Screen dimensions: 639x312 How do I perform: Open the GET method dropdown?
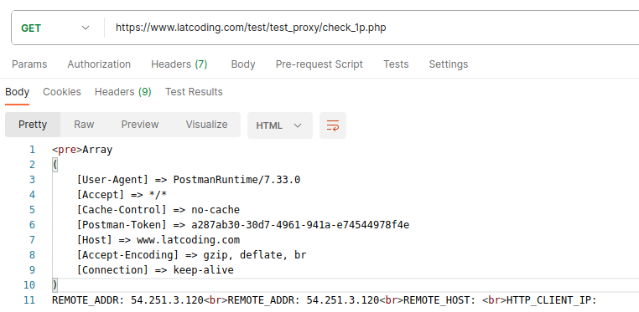(55, 28)
